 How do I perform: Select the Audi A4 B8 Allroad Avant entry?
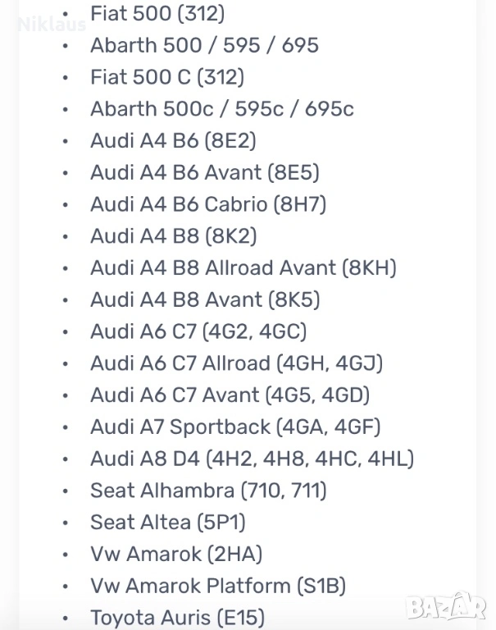(x=243, y=268)
